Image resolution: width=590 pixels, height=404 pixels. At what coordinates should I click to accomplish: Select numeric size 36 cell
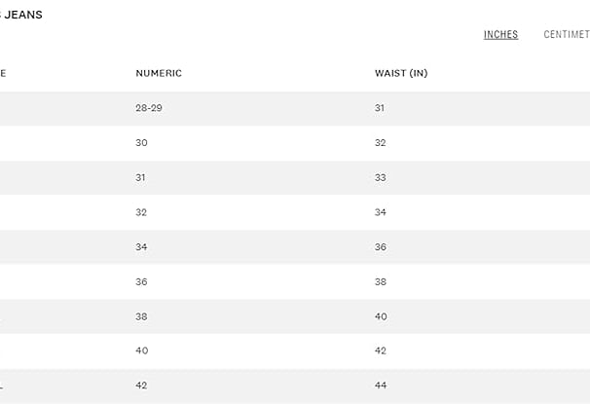pos(141,281)
